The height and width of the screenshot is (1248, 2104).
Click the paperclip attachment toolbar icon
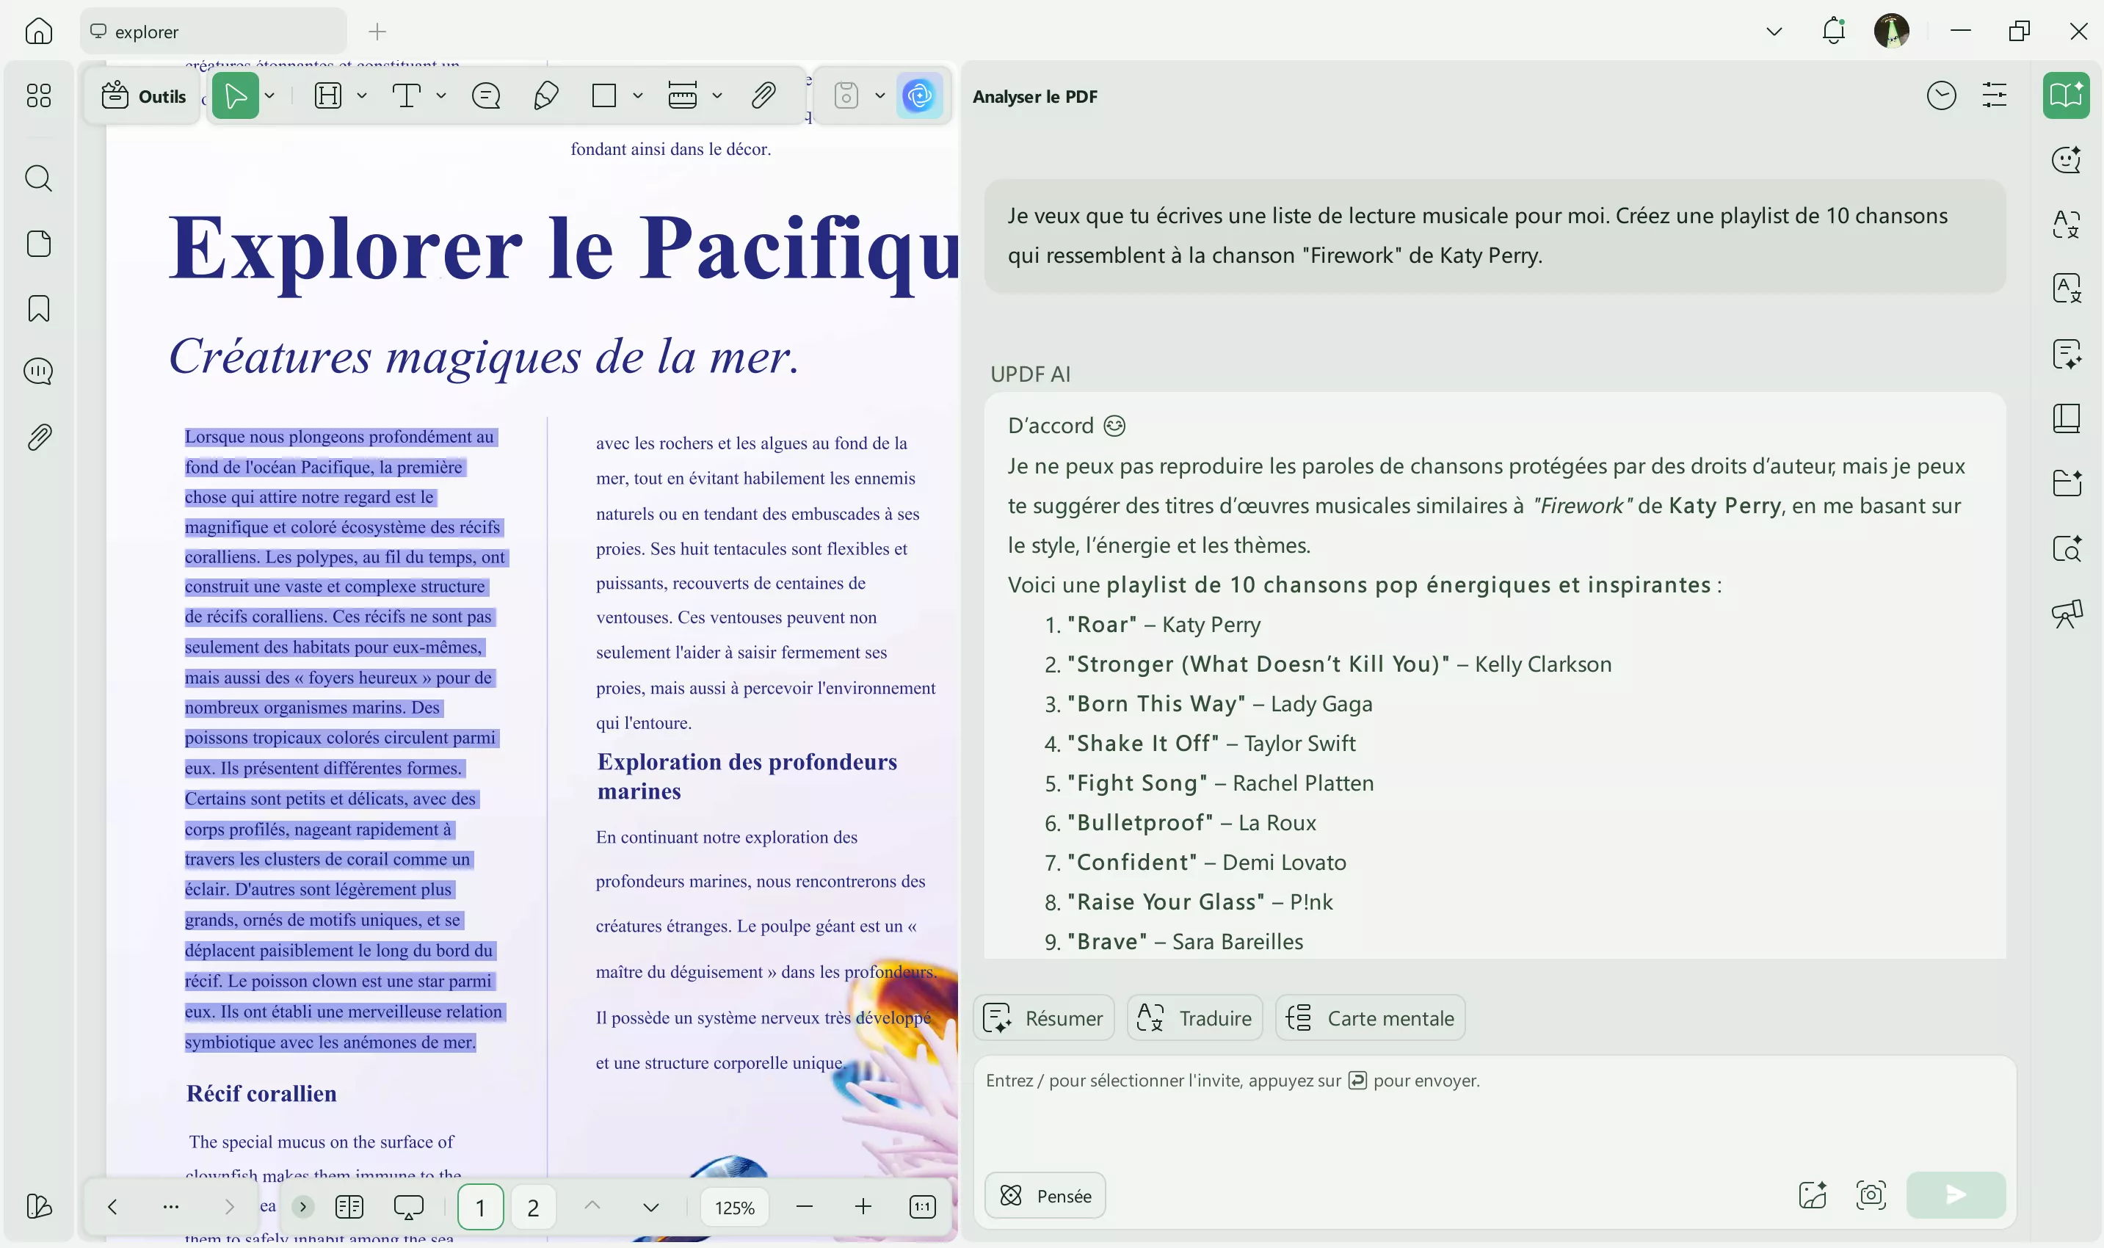763,96
